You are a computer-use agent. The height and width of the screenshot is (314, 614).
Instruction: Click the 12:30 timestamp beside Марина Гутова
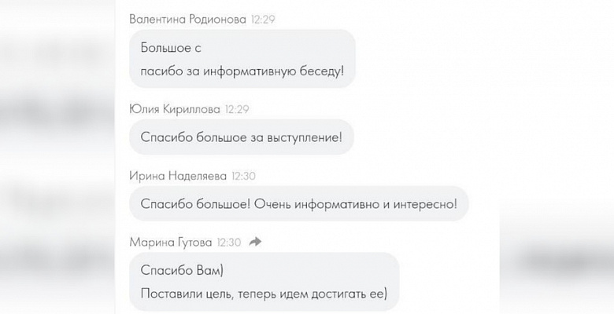click(x=229, y=243)
